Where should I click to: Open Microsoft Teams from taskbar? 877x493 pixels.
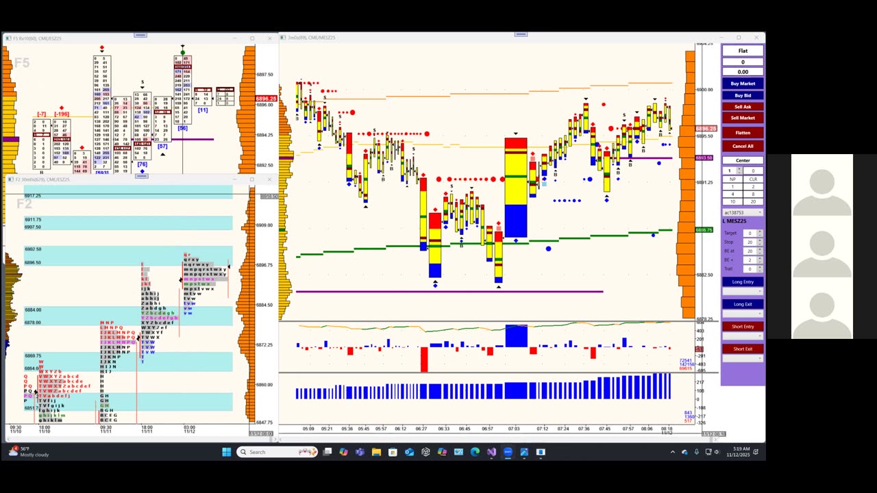[x=360, y=452]
